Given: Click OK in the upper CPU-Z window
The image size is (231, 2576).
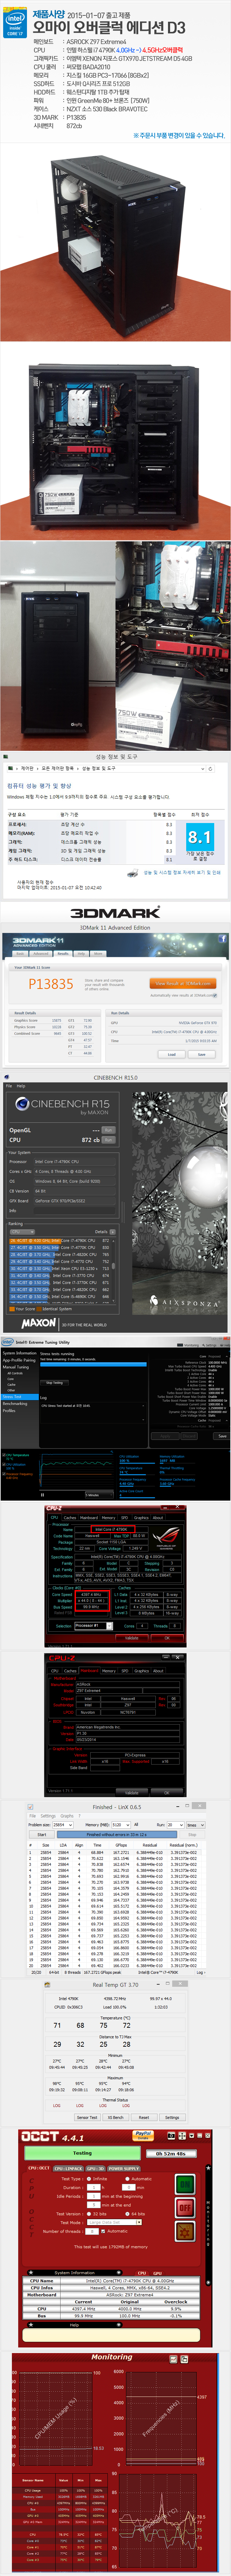Looking at the screenshot, I should 167,1638.
